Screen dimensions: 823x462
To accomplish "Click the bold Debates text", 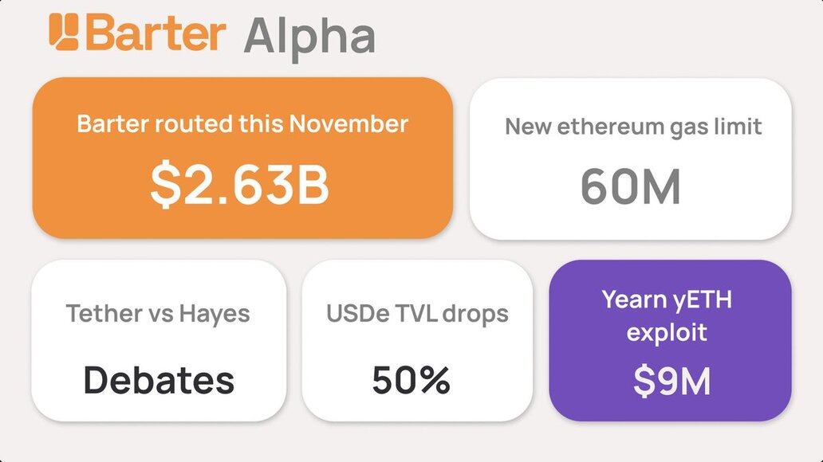I will click(x=159, y=380).
